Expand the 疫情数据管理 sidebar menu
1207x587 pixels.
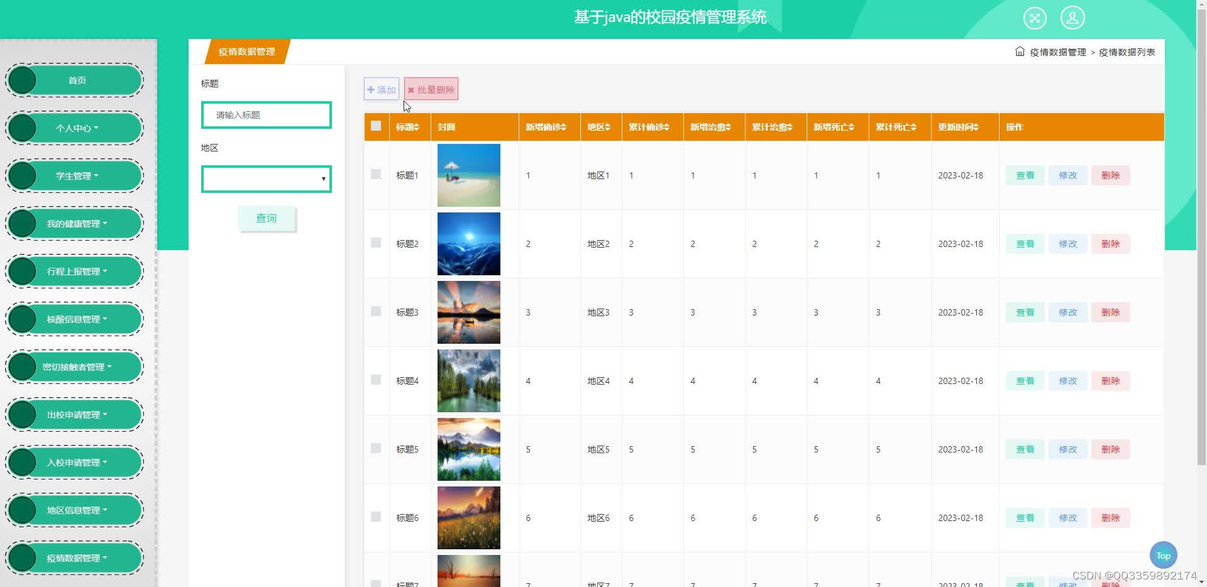tap(75, 558)
